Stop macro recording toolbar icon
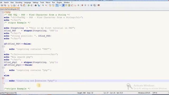 85,5
